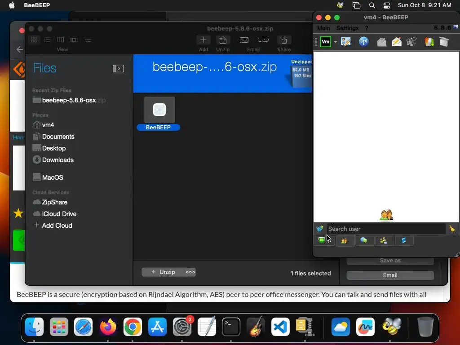Image resolution: width=460 pixels, height=345 pixels.
Task: Open the BeeBEEP bee icon in the Dock
Action: pyautogui.click(x=391, y=327)
